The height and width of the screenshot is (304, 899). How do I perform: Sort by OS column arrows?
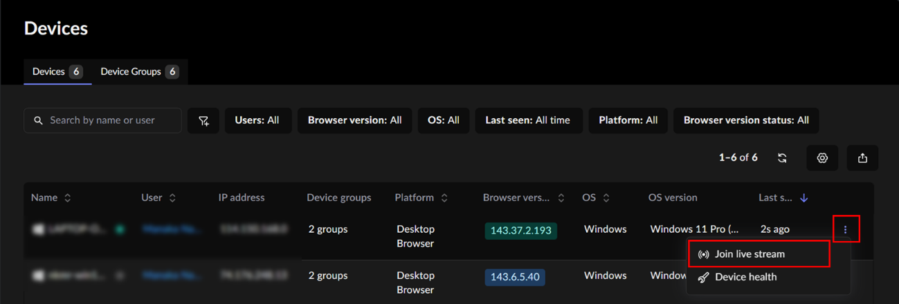(606, 198)
